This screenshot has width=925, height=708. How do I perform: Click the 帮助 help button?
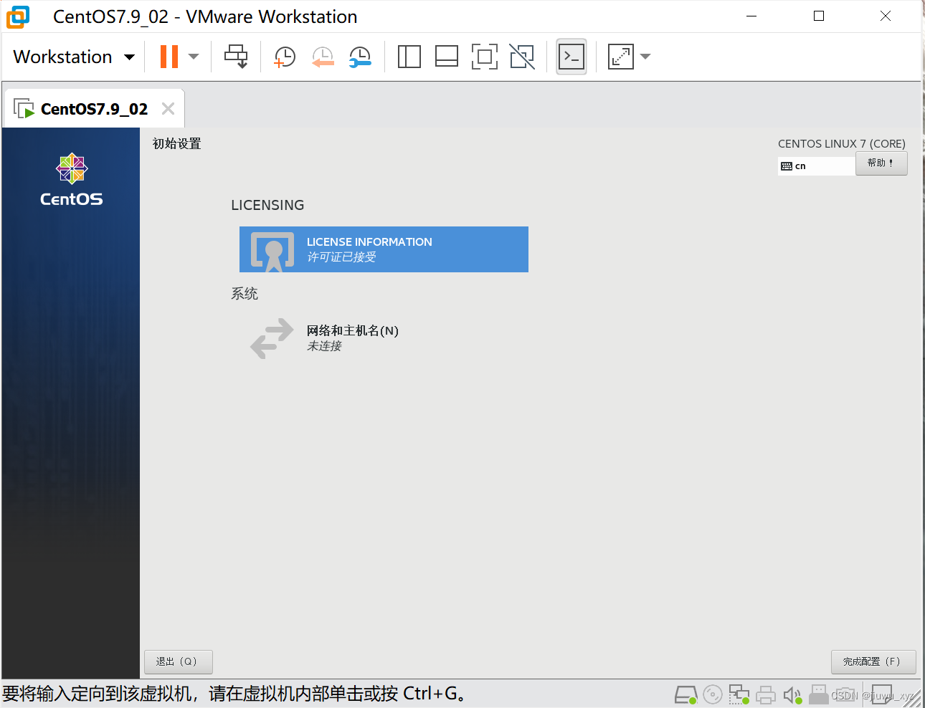tap(881, 163)
